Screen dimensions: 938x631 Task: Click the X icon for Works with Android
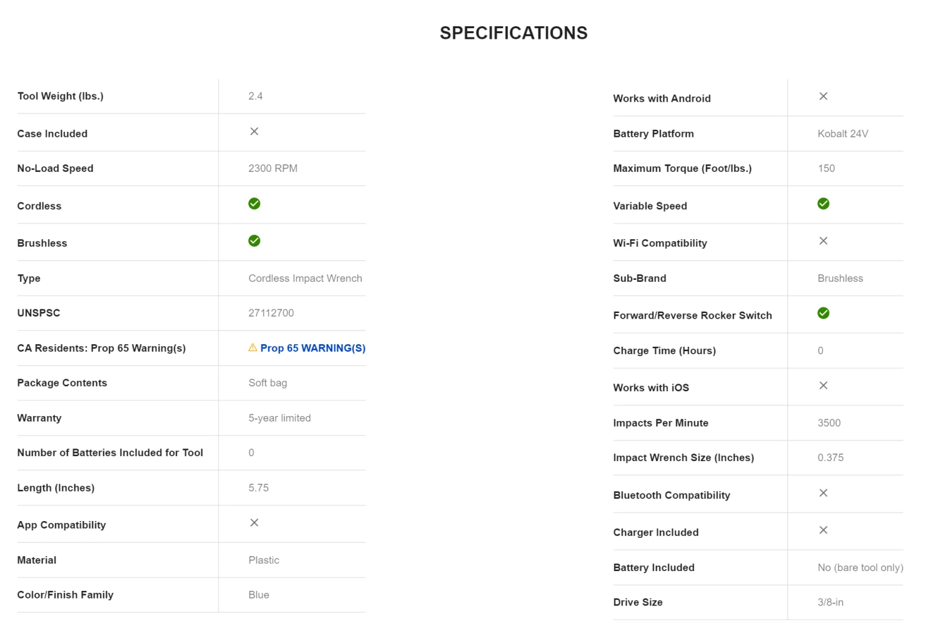823,96
